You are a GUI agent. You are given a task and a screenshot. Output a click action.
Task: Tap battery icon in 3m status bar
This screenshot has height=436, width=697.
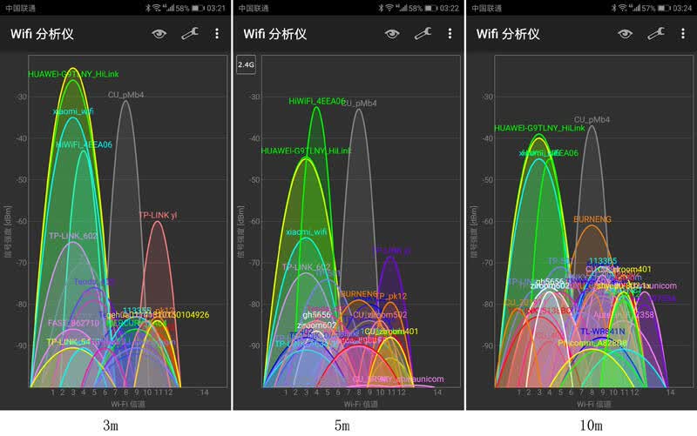point(198,8)
